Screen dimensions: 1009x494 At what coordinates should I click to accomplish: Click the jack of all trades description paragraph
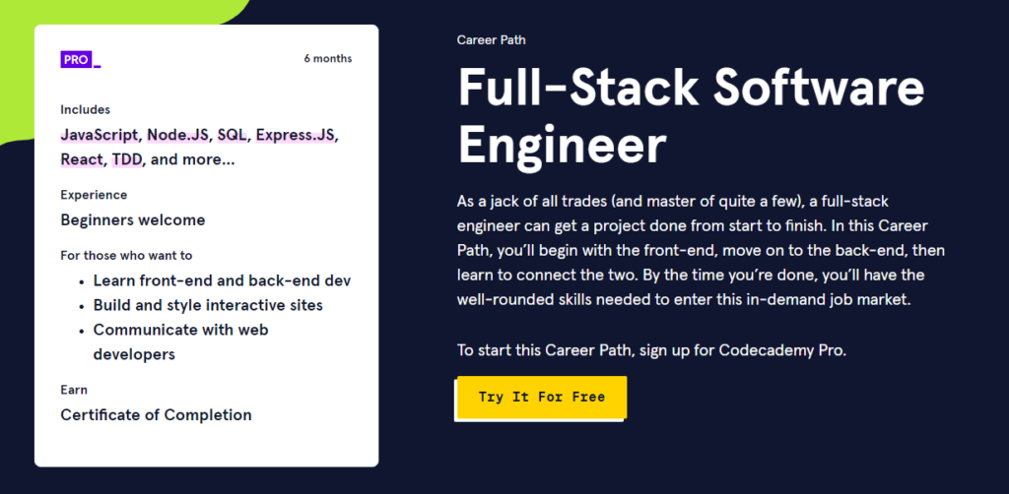click(x=690, y=250)
